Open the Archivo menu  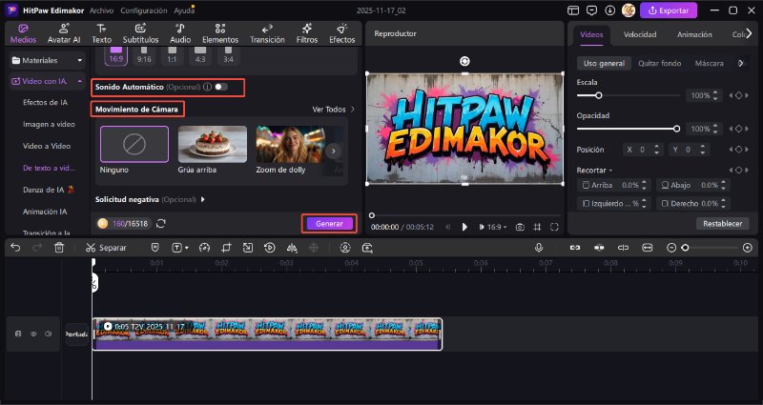[x=101, y=10]
